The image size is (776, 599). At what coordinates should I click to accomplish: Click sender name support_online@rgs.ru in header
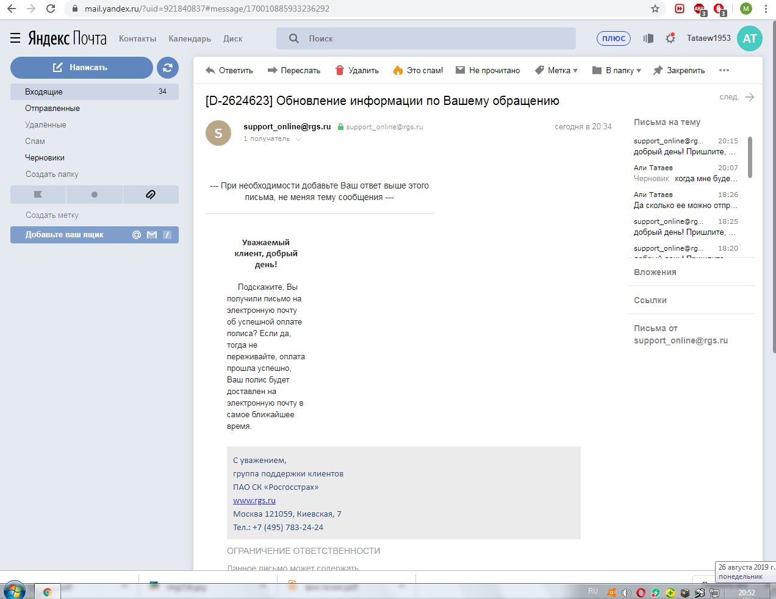287,127
